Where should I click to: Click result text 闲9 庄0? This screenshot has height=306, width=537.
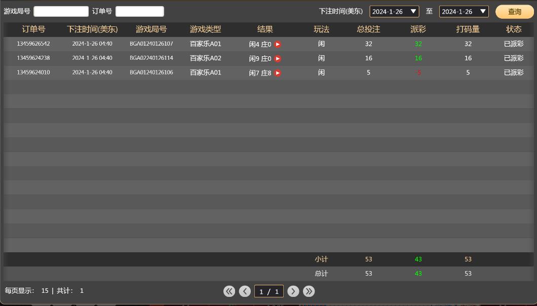click(x=260, y=59)
